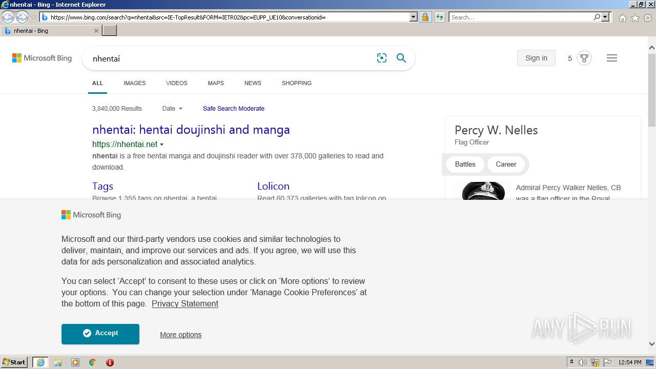Open the IE Home icon
The image size is (656, 369).
tap(622, 18)
